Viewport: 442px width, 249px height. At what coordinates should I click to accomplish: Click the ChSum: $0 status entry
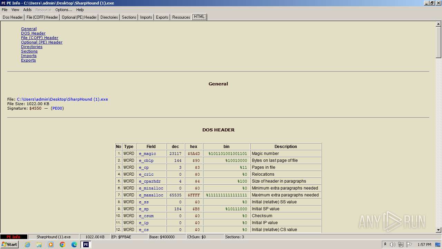click(205, 237)
